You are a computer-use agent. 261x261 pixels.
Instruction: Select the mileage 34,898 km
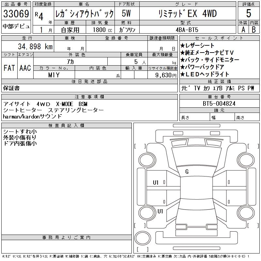35,46
